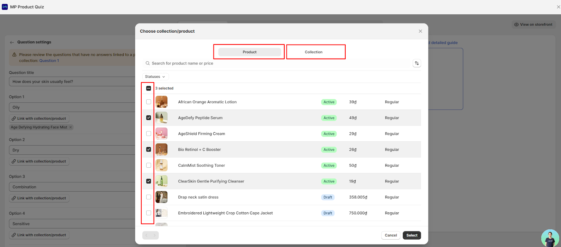Check the African Orange Aromatic Lotion checkbox
This screenshot has height=247, width=561.
click(149, 102)
